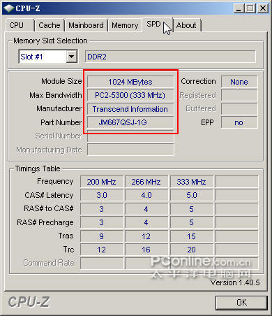Click the 1024 MBytes module size value
The image size is (272, 316).
point(130,82)
